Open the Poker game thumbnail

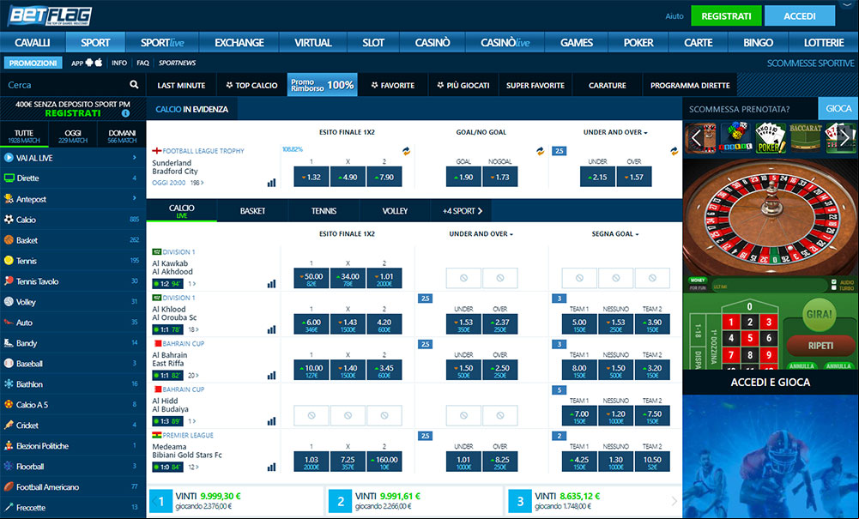click(771, 137)
